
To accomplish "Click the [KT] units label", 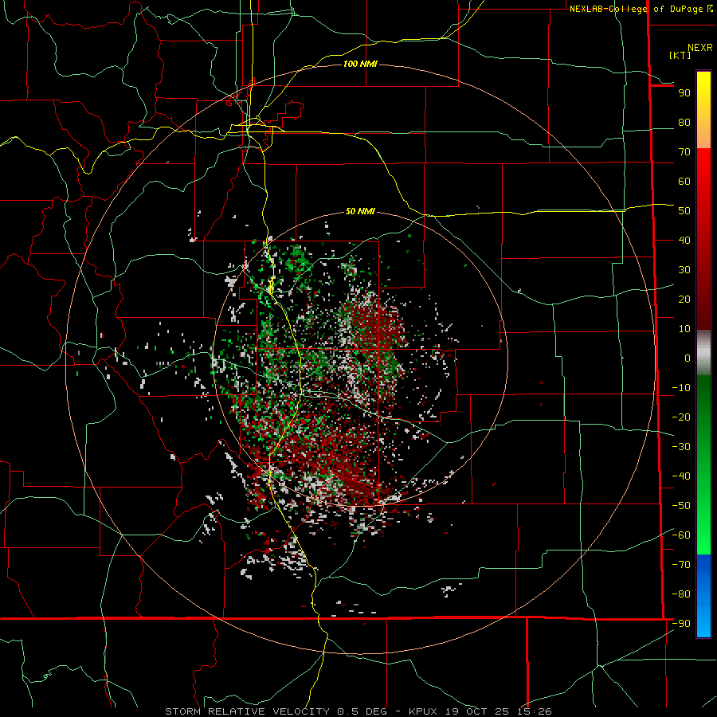I will tap(680, 55).
